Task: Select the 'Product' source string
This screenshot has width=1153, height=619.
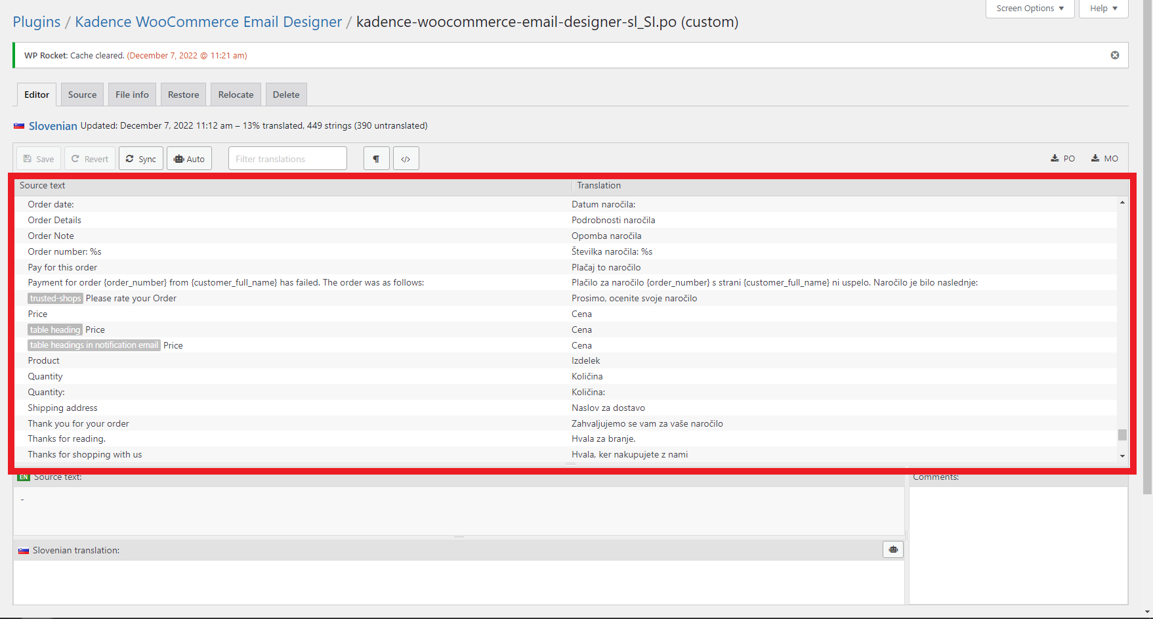Action: (x=43, y=360)
